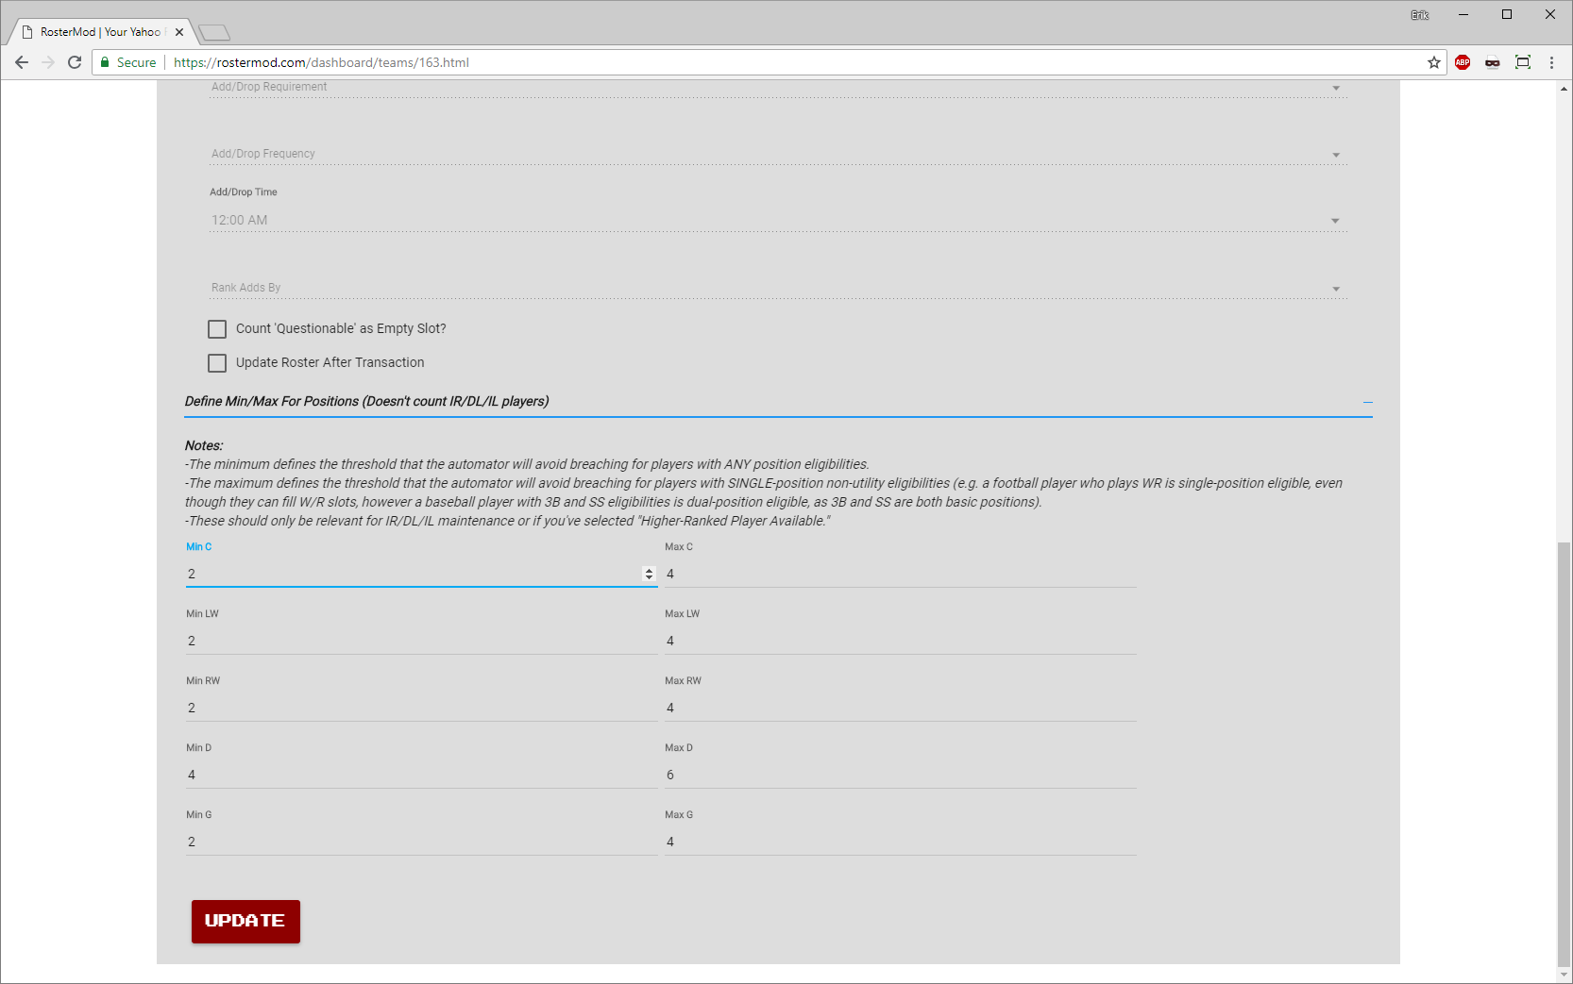This screenshot has width=1573, height=984.
Task: Reload the RosterMod page
Action: pyautogui.click(x=75, y=62)
